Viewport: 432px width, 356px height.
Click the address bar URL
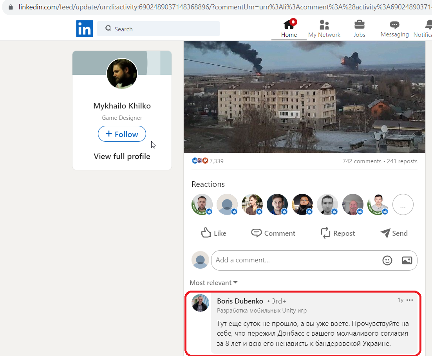225,7
